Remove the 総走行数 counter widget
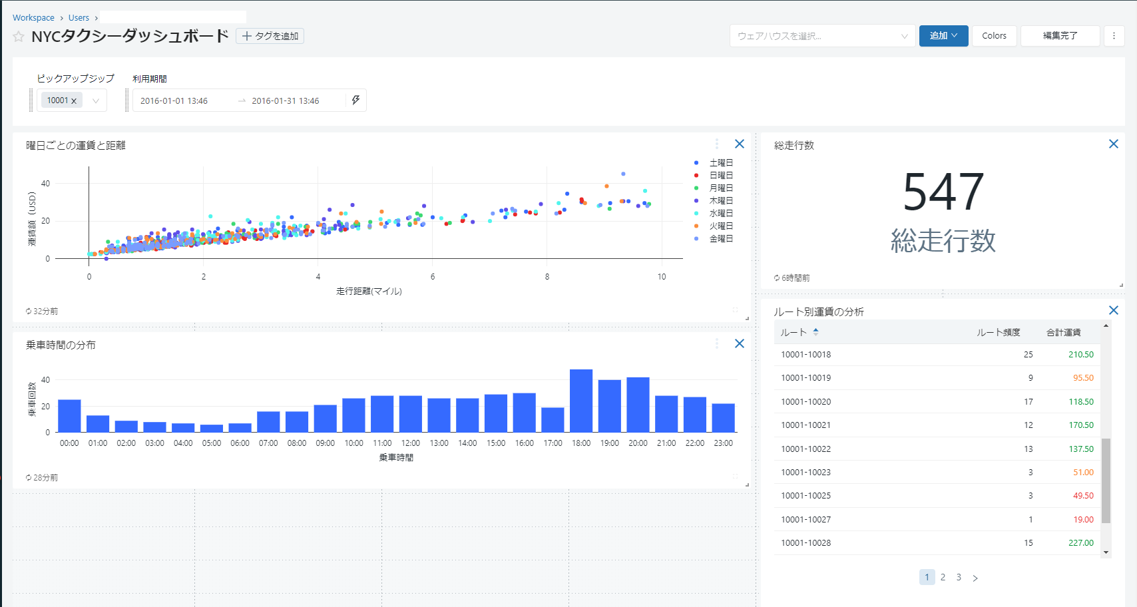This screenshot has width=1137, height=607. 1113,144
